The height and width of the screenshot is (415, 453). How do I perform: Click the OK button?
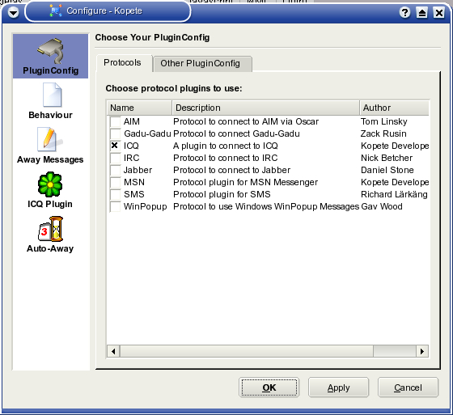(x=269, y=387)
